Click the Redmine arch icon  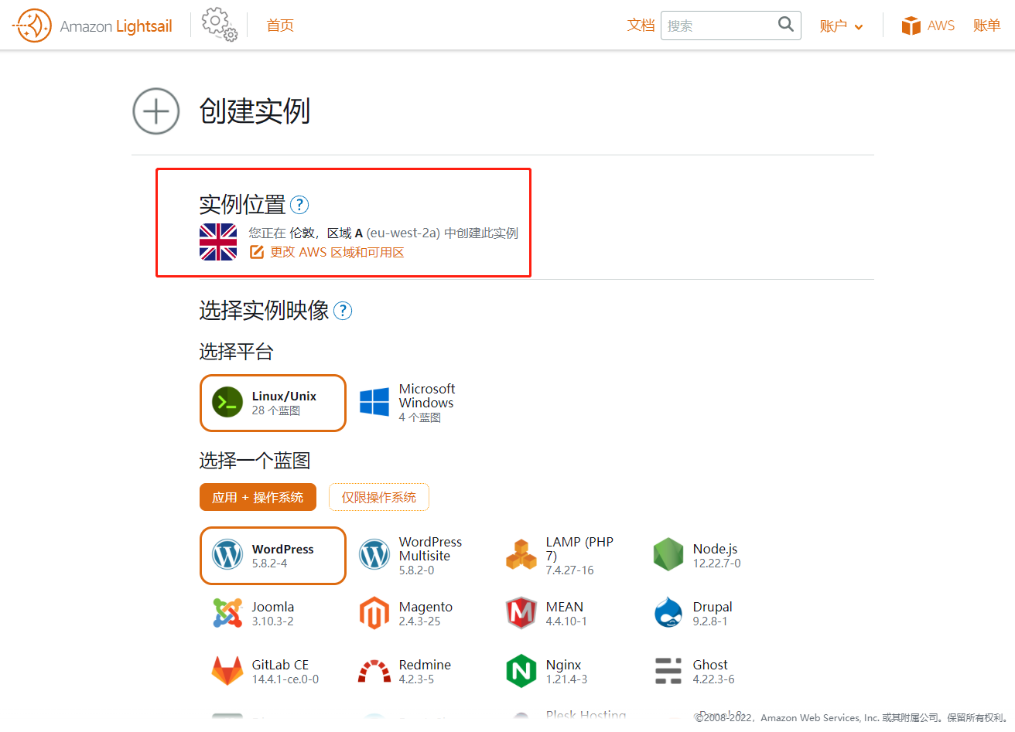click(374, 671)
